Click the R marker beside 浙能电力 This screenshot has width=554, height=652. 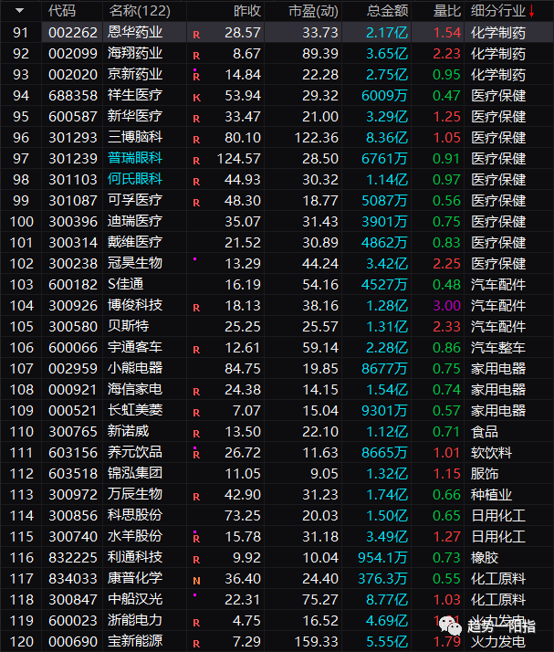(x=196, y=623)
